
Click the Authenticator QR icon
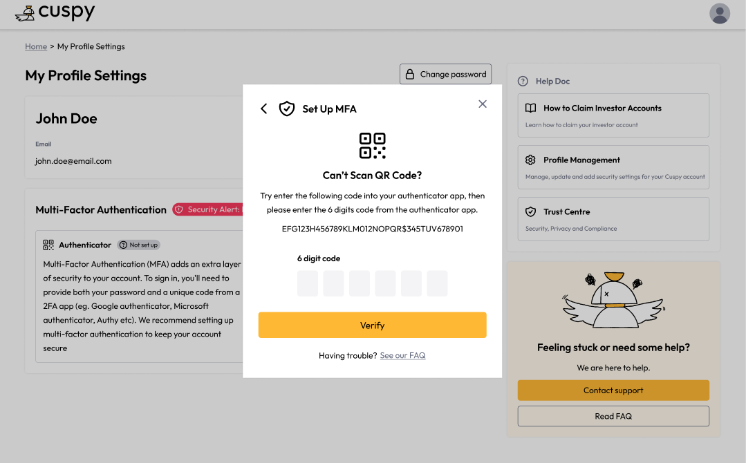pyautogui.click(x=48, y=245)
